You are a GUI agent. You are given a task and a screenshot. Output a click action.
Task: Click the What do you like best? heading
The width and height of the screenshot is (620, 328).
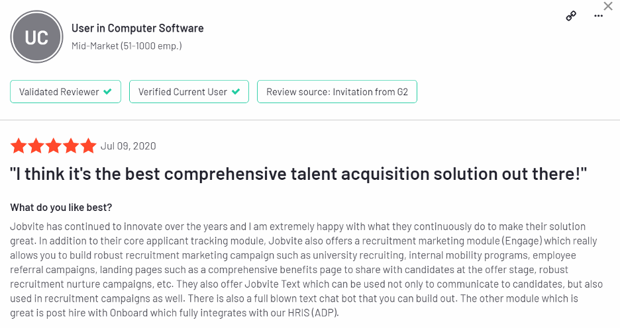point(61,208)
